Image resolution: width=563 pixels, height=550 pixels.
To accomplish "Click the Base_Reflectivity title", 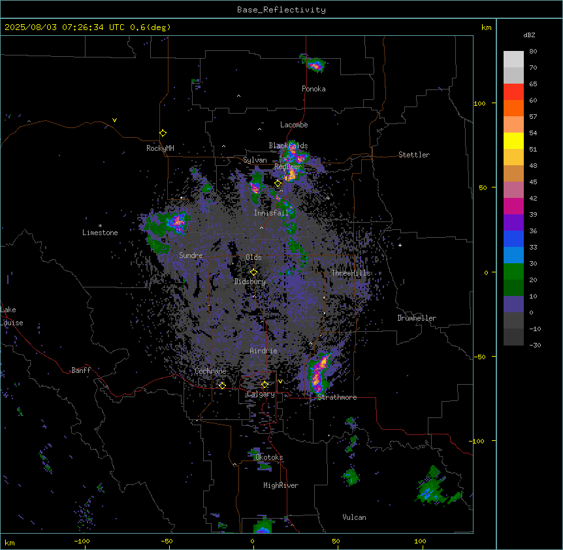I will point(281,10).
